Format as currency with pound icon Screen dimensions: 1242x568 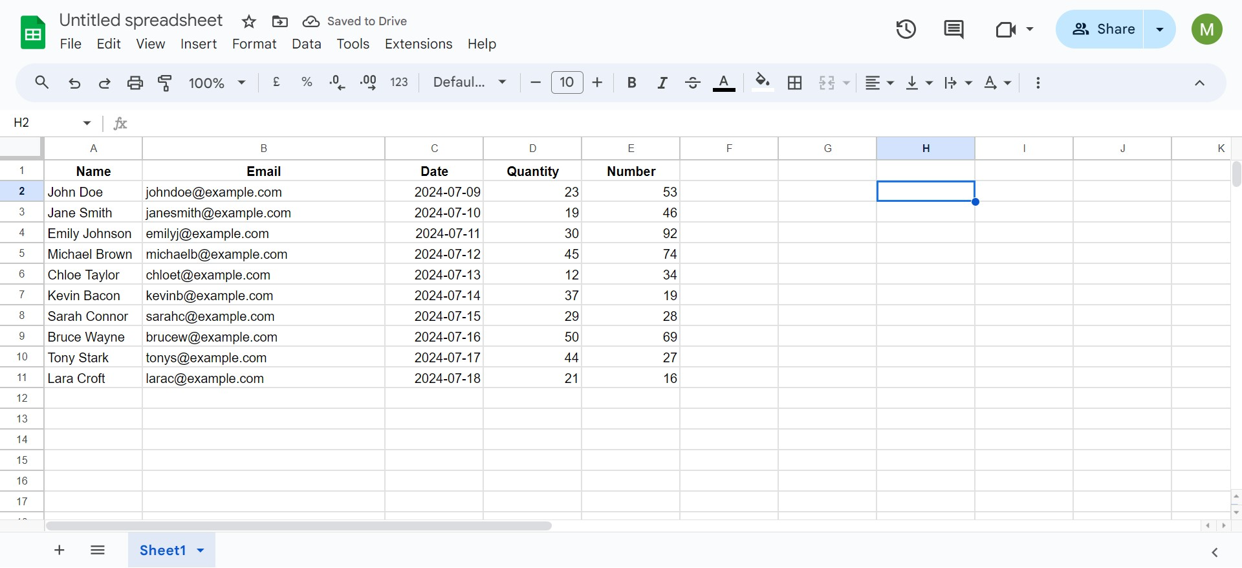click(x=276, y=82)
